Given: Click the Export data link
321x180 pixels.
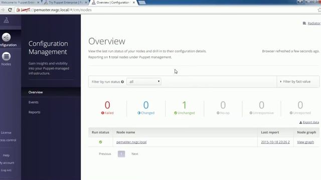Looking at the screenshot, I should [x=311, y=122].
